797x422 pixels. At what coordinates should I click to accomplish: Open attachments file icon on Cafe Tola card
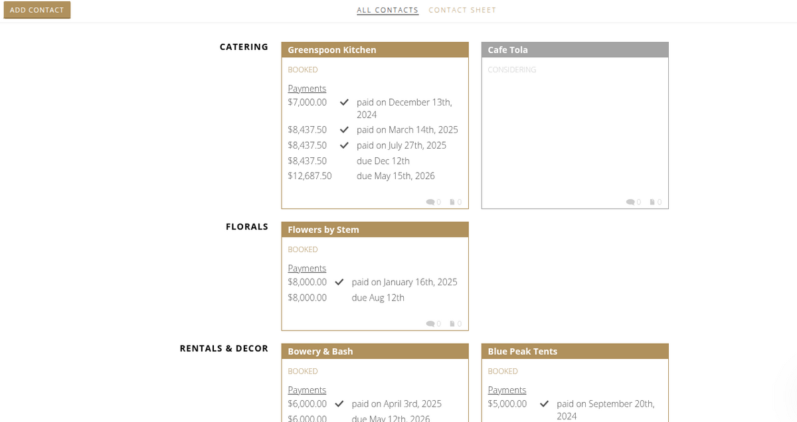[x=652, y=202]
